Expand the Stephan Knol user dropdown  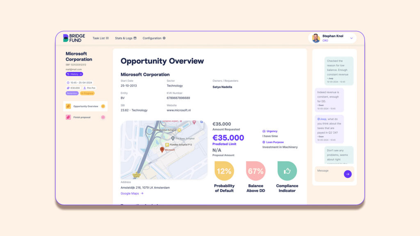click(x=352, y=38)
